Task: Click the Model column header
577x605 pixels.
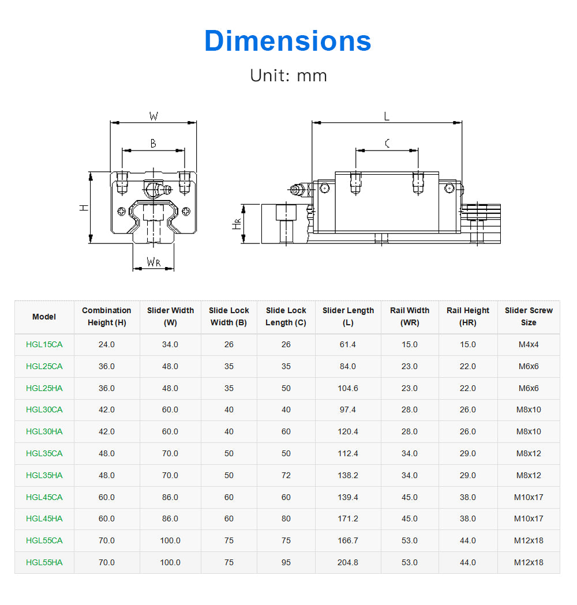Action: [x=44, y=317]
